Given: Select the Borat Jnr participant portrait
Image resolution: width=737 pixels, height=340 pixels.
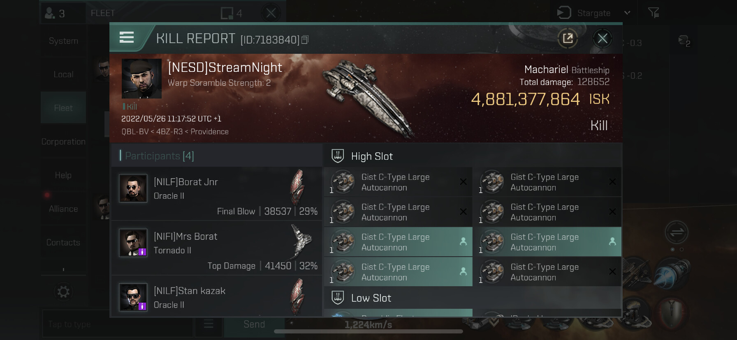Looking at the screenshot, I should [x=133, y=188].
